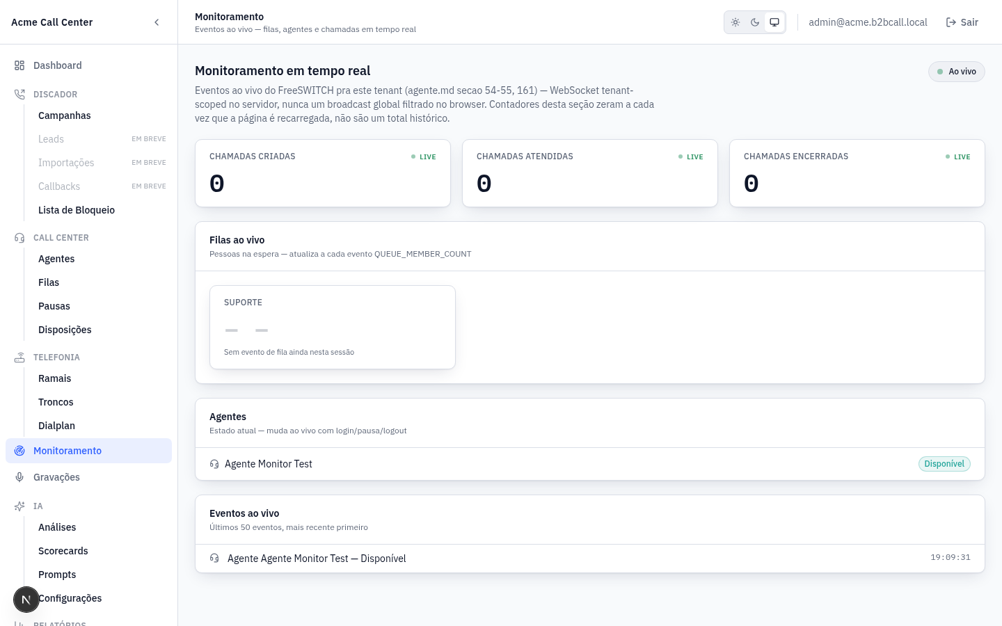1002x626 pixels.
Task: Go to Lista de Bloqueio
Action: (x=77, y=210)
